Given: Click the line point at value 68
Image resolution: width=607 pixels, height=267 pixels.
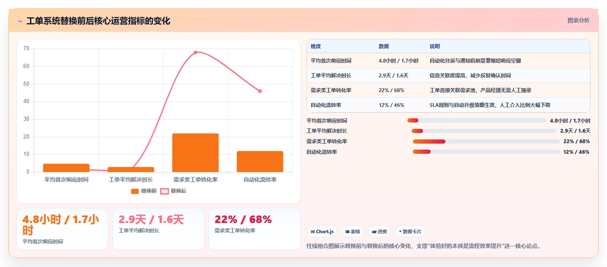Looking at the screenshot, I should (195, 52).
